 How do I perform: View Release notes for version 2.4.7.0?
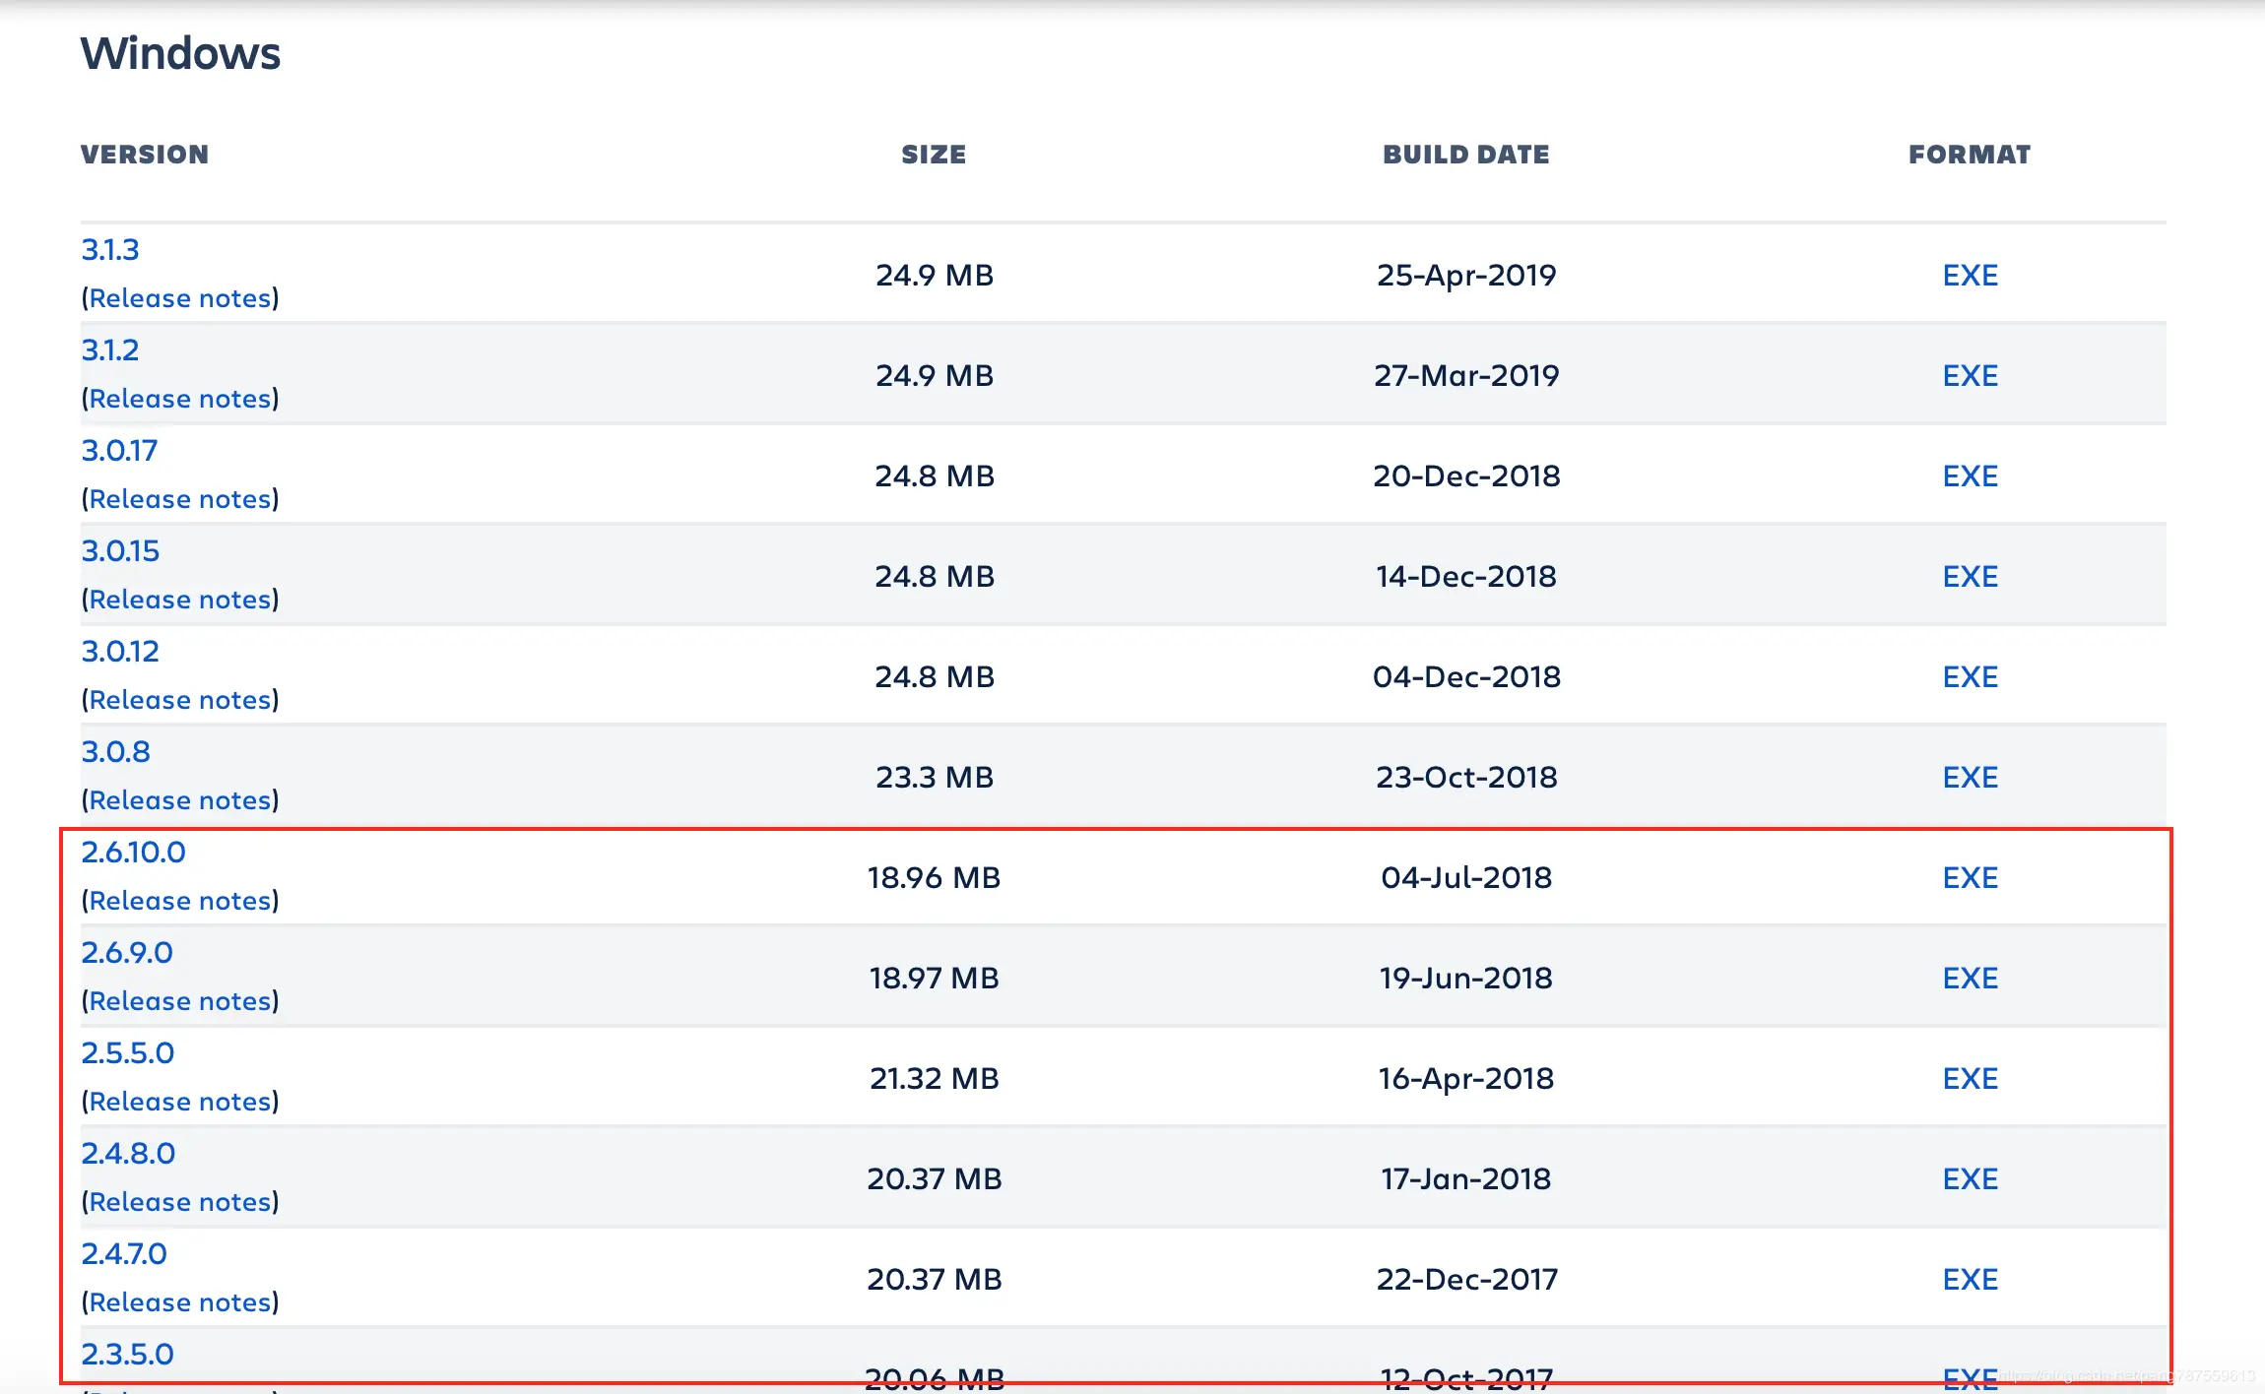click(180, 1301)
